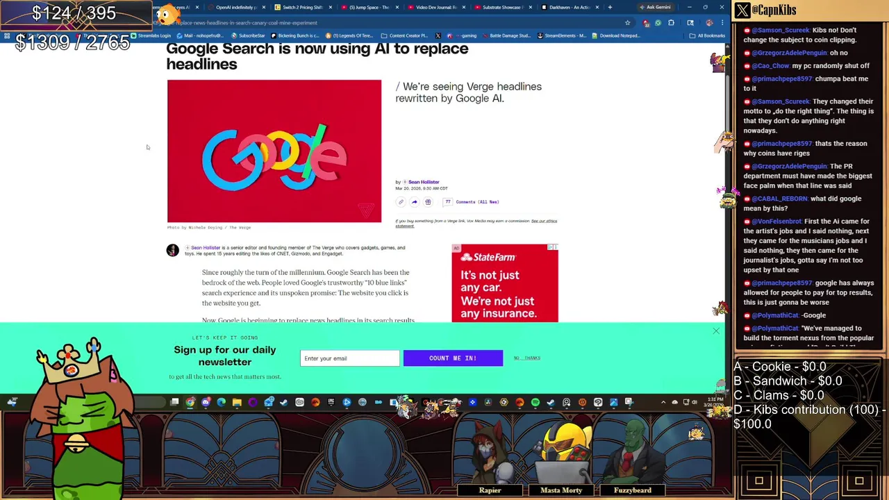889x500 pixels.
Task: Expand the system tray hidden icons chevron
Action: pyautogui.click(x=663, y=402)
